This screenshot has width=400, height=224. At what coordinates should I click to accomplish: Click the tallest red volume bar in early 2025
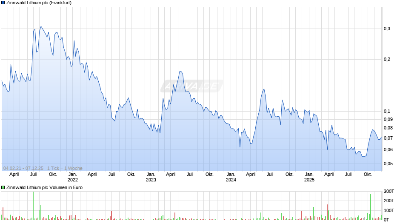pyautogui.click(x=327, y=212)
